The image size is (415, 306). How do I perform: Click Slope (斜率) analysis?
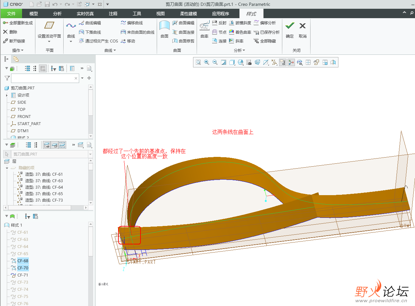coord(236,41)
